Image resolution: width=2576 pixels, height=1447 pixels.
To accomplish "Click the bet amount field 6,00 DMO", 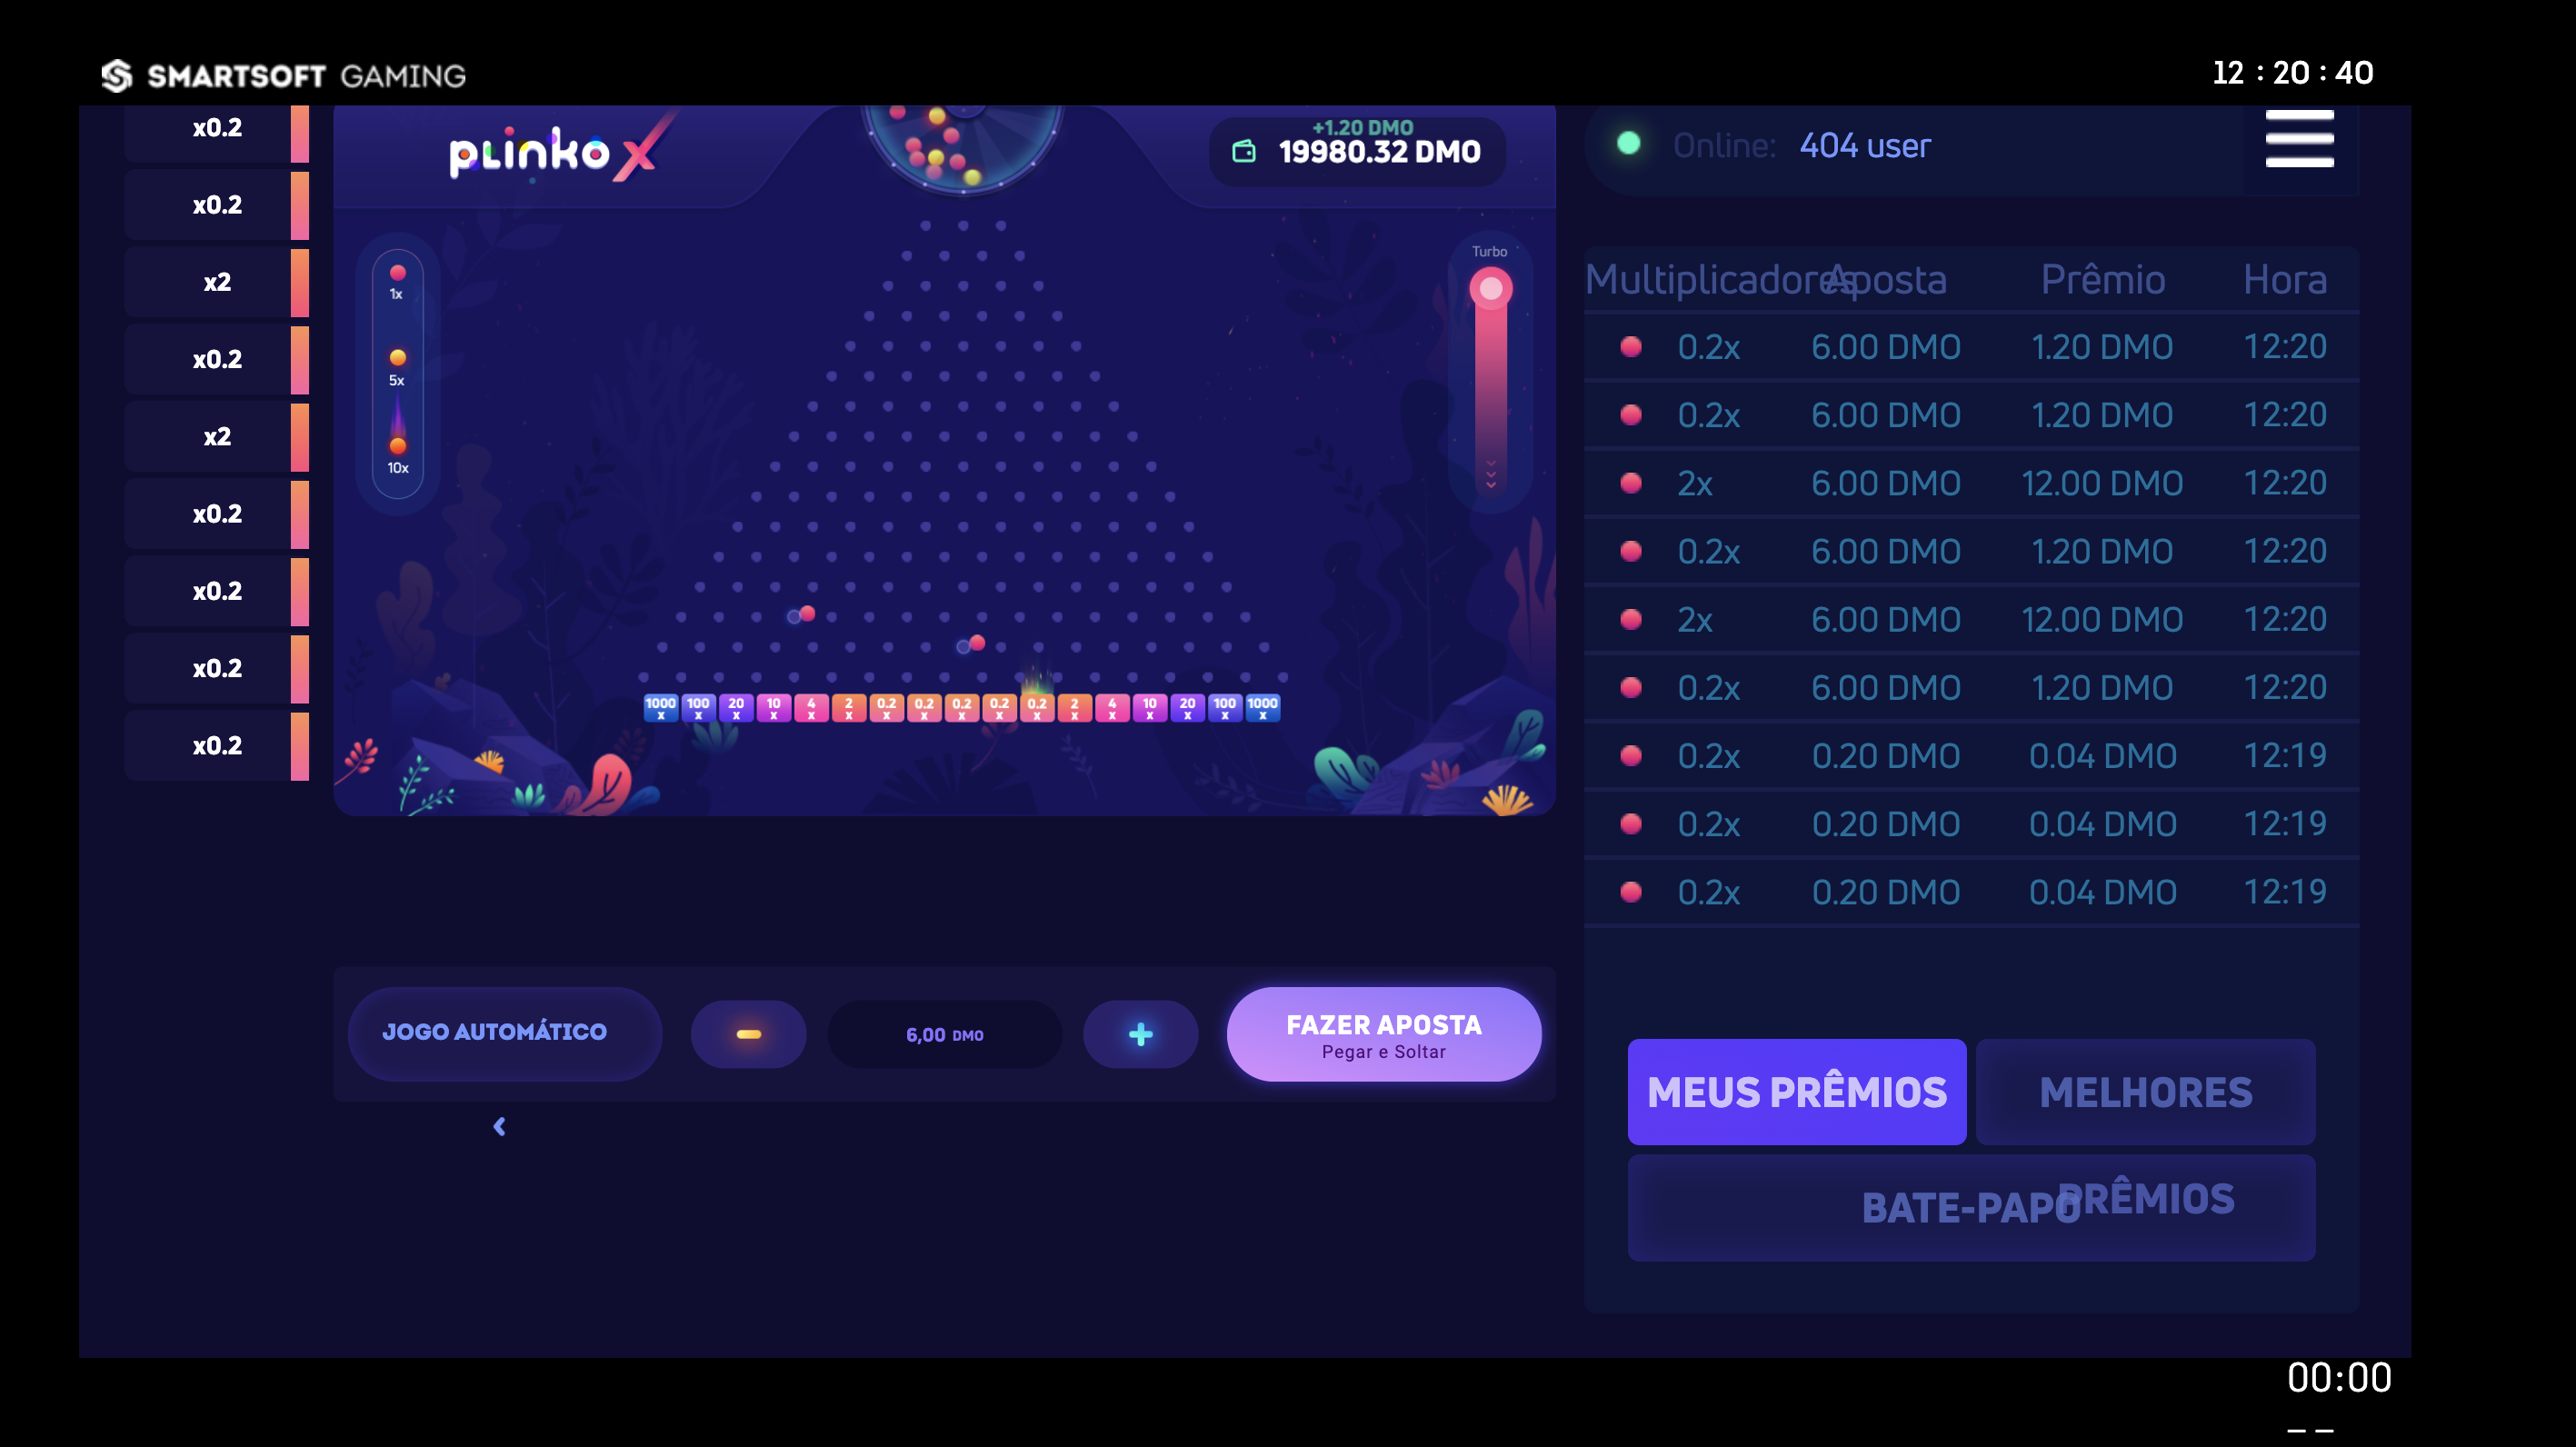I will [x=944, y=1034].
